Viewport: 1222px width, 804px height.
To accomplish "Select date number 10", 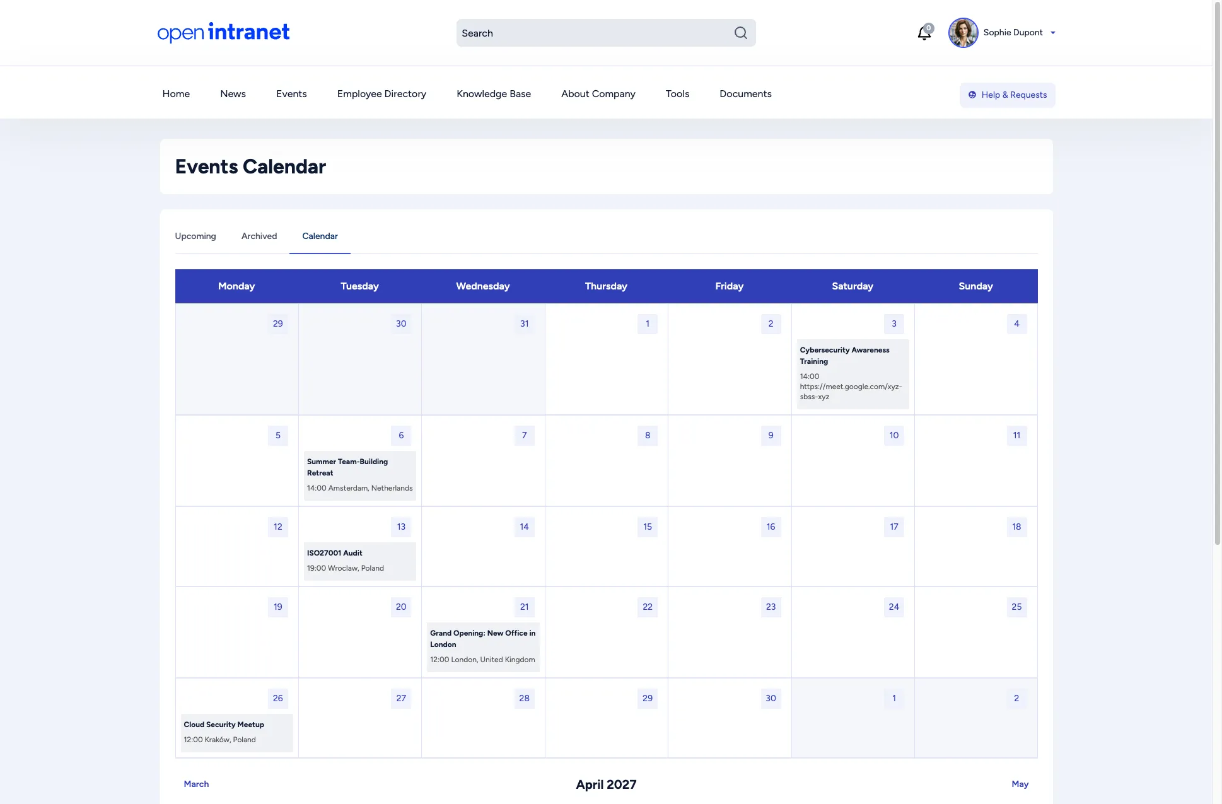I will (893, 435).
